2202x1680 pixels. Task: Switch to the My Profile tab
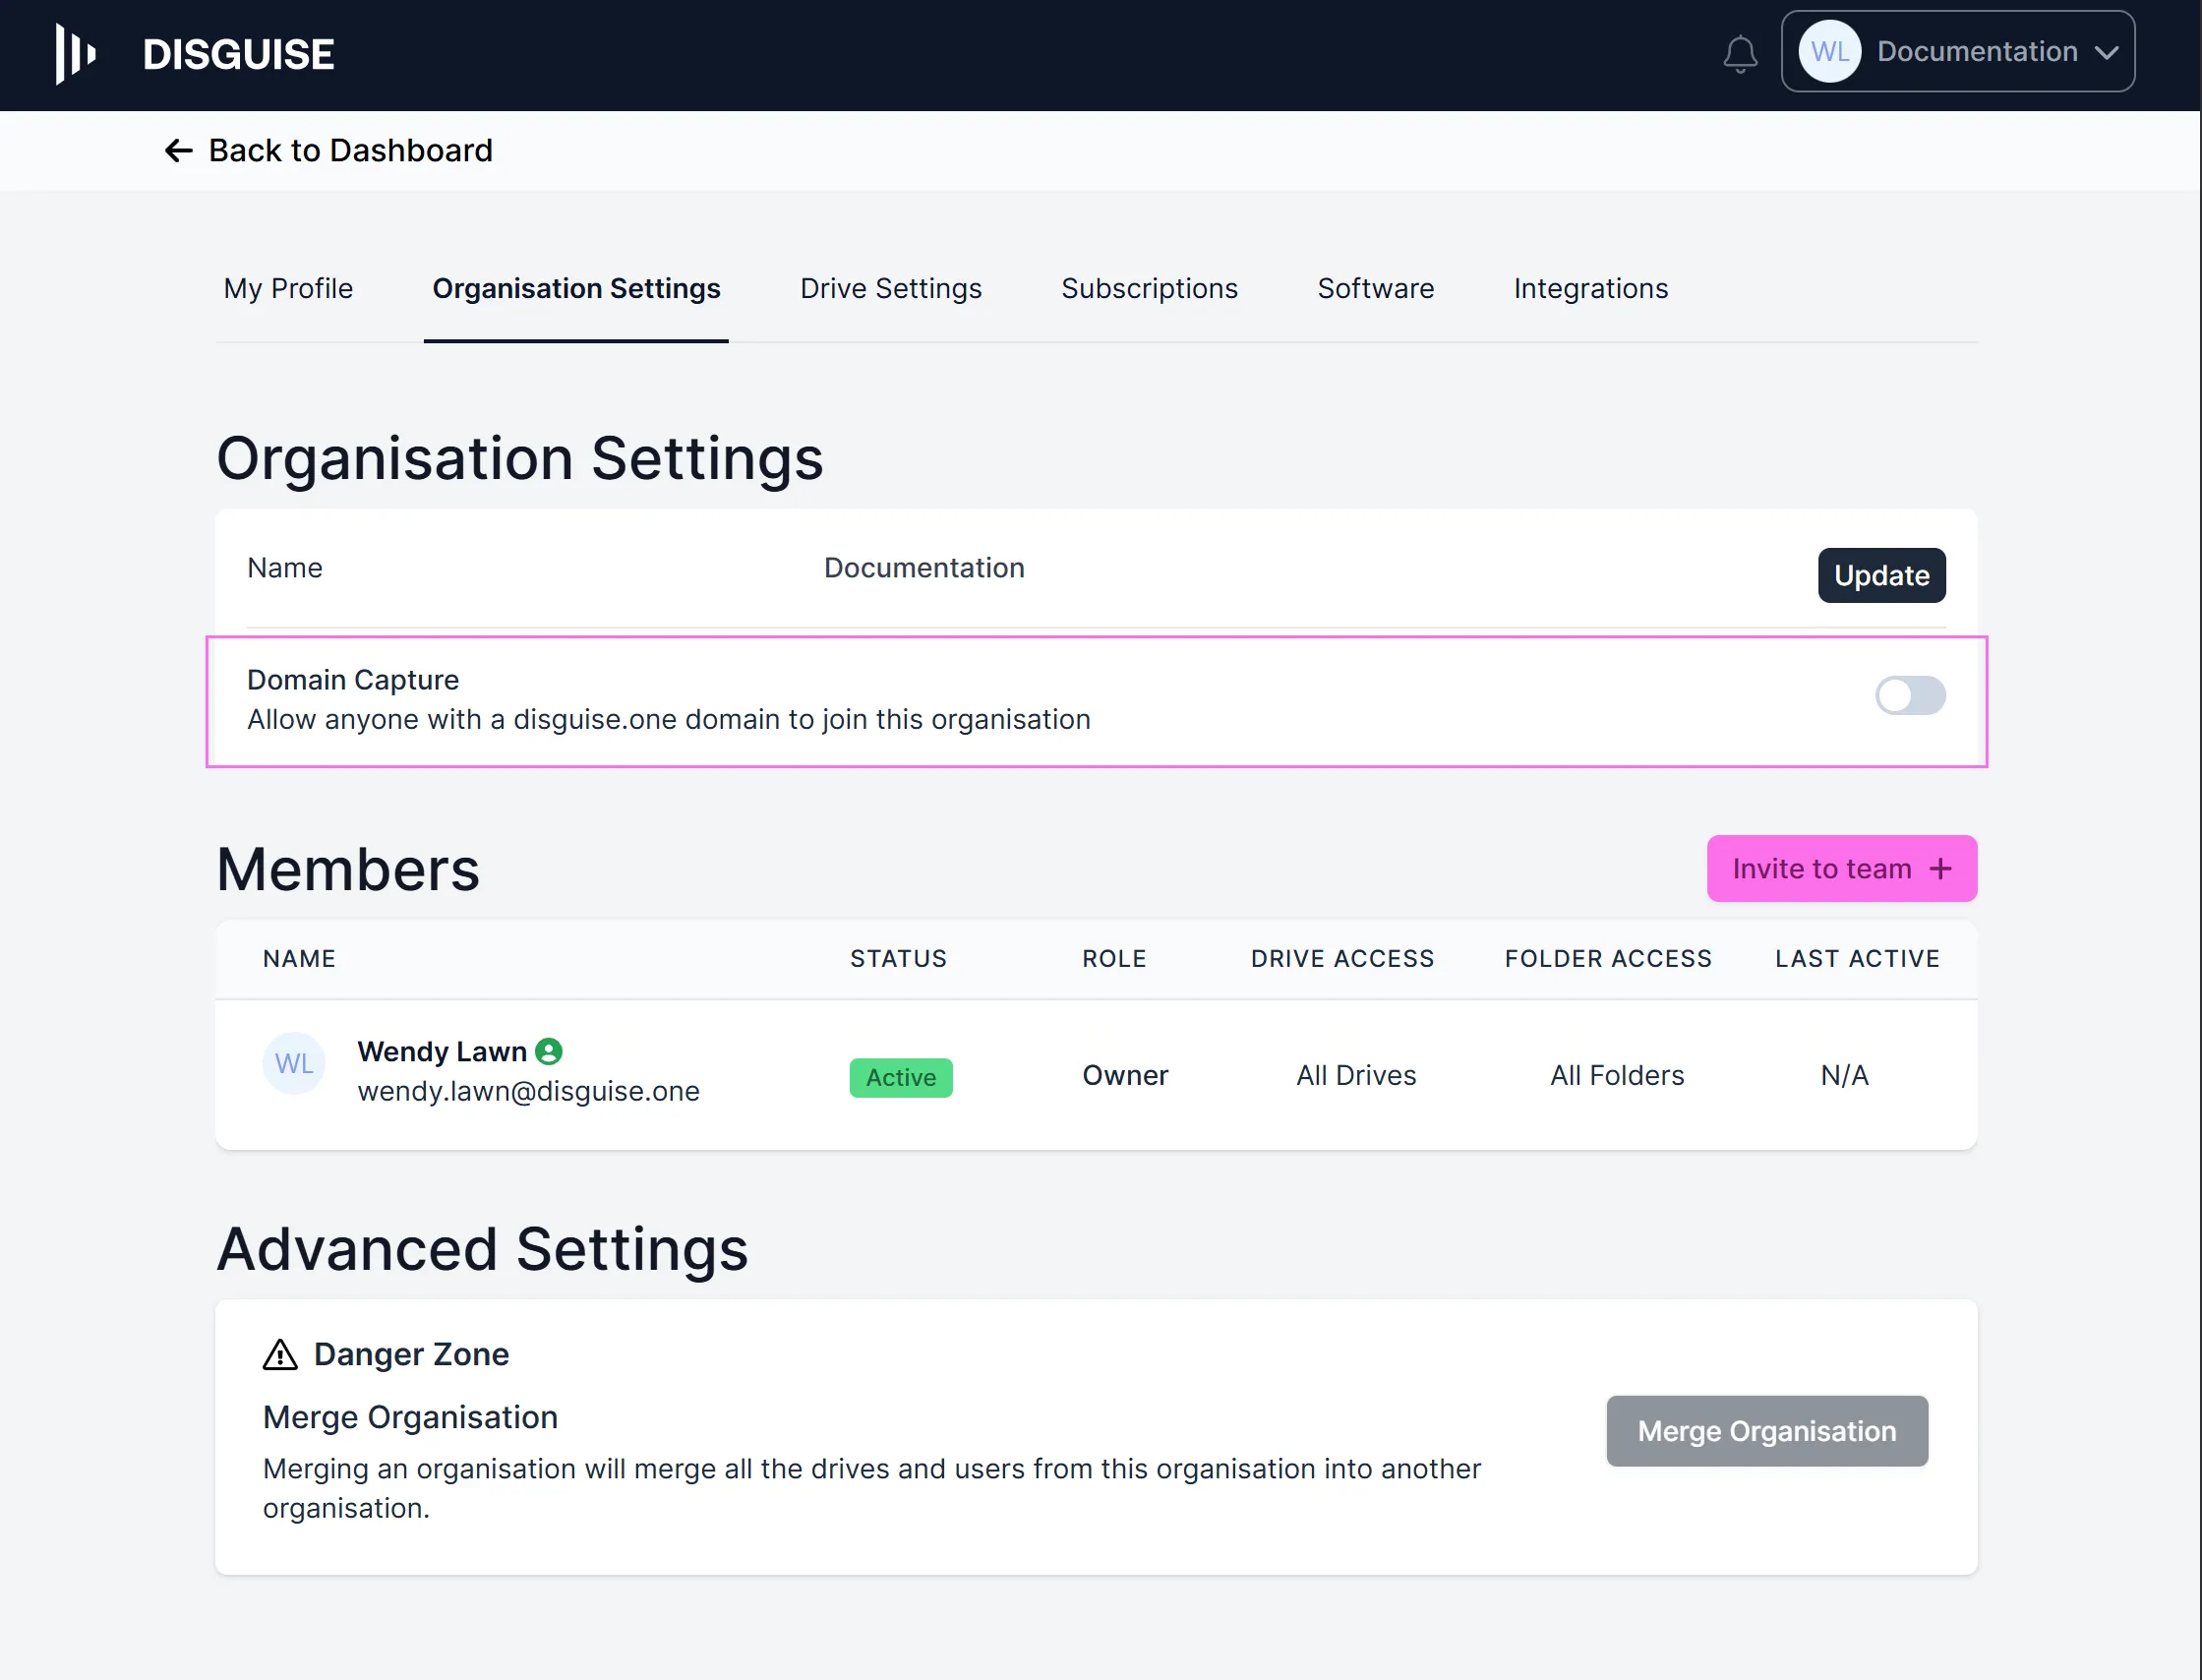pos(288,289)
